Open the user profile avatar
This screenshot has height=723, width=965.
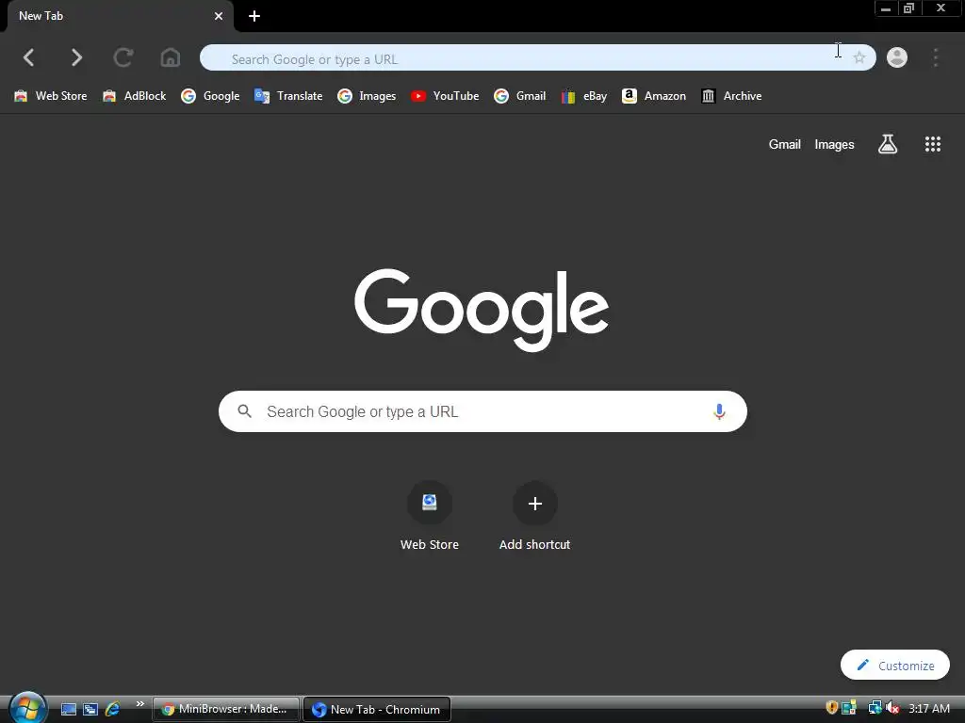coord(897,57)
